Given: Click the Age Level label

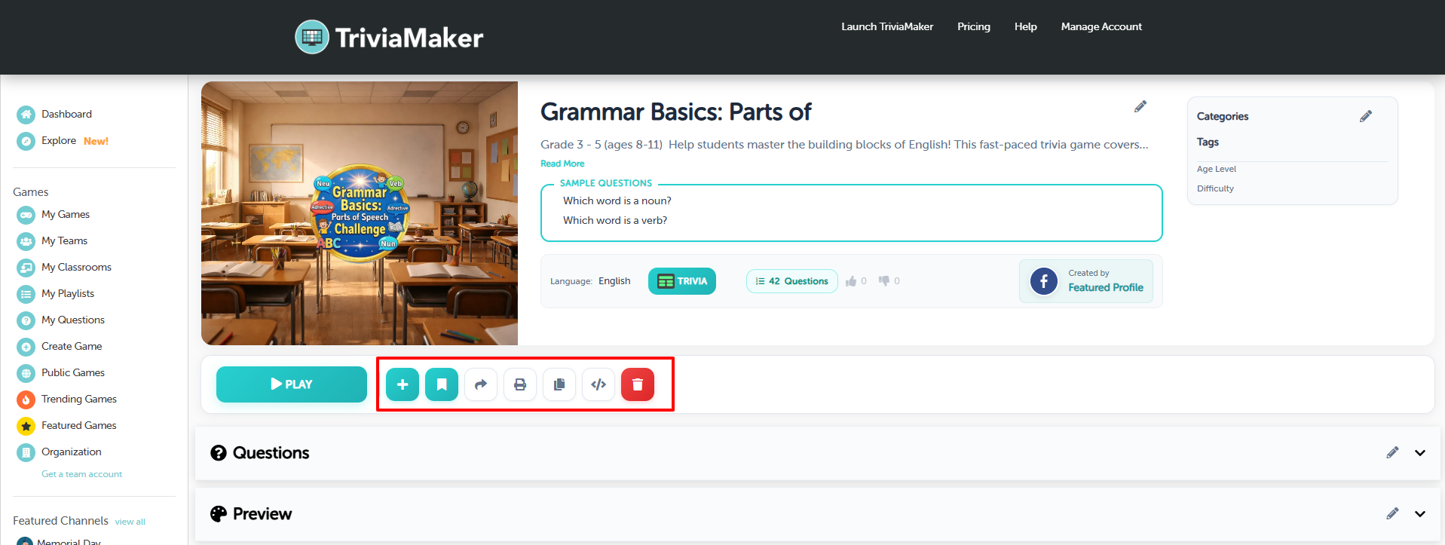Looking at the screenshot, I should tap(1217, 169).
